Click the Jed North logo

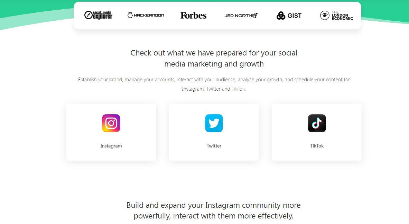tap(241, 15)
